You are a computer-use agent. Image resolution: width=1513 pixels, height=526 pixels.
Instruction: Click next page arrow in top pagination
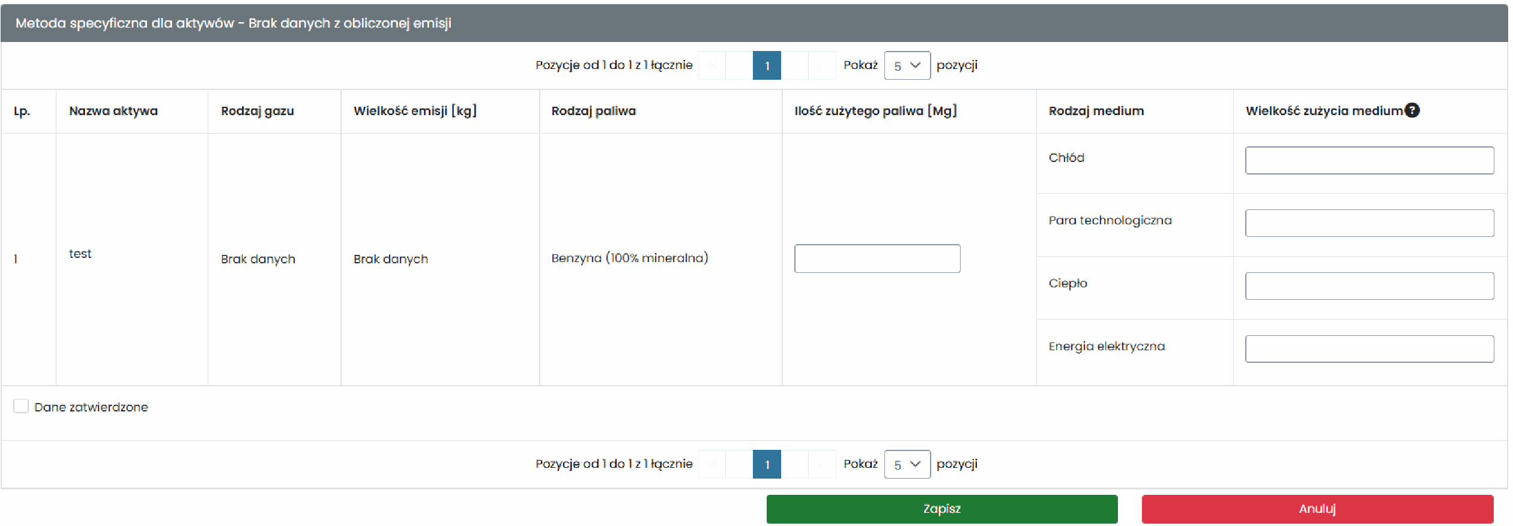pos(794,65)
